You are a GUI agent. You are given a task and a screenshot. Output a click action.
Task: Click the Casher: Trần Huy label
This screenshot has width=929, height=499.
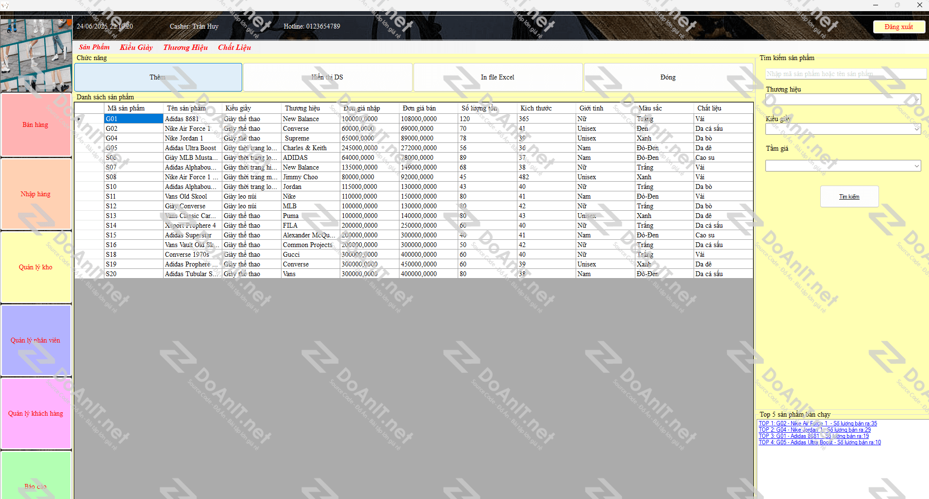pos(194,26)
